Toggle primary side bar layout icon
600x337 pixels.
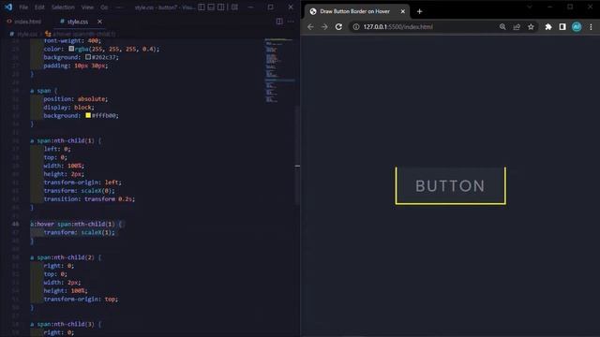click(x=202, y=7)
